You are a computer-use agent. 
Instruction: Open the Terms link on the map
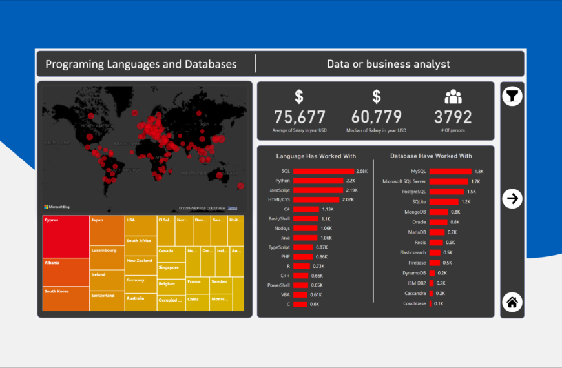pyautogui.click(x=232, y=208)
